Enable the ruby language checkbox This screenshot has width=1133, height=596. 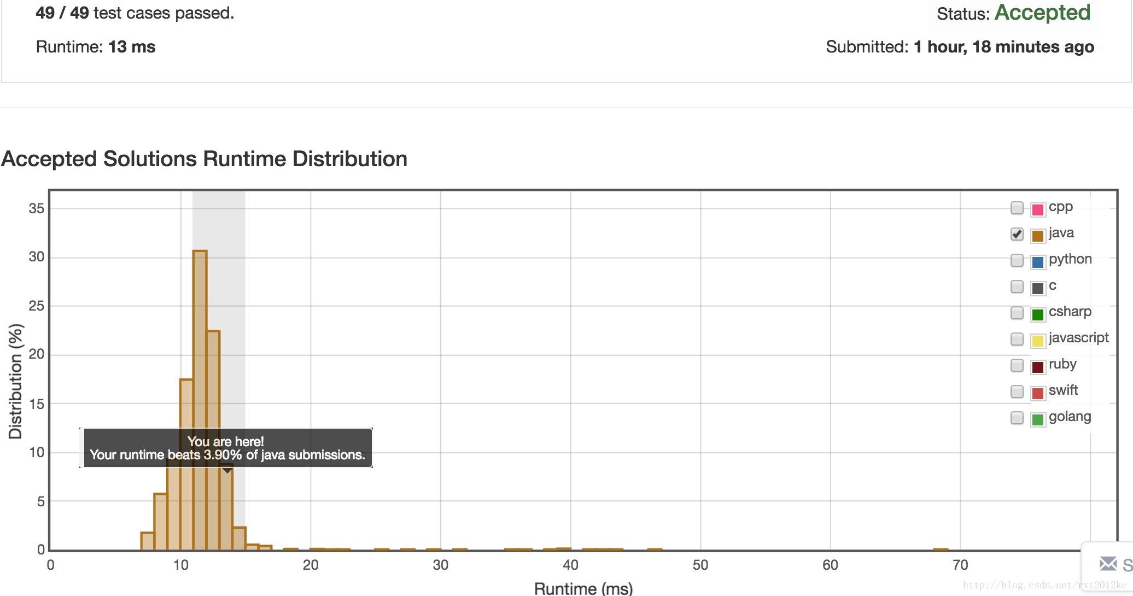pos(1017,365)
